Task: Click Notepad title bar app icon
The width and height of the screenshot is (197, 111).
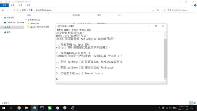Action: [58, 26]
